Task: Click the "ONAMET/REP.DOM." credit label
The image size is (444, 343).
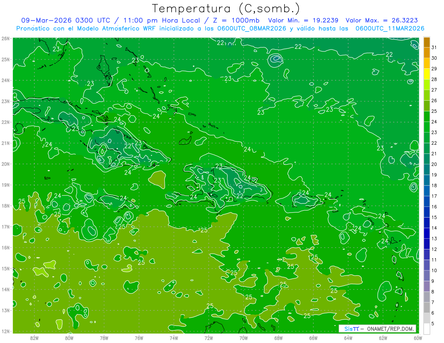Action: point(391,329)
